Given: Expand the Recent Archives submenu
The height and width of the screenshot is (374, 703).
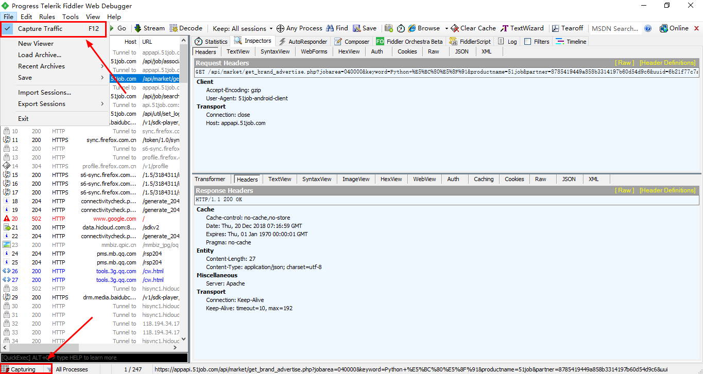Looking at the screenshot, I should click(x=54, y=66).
